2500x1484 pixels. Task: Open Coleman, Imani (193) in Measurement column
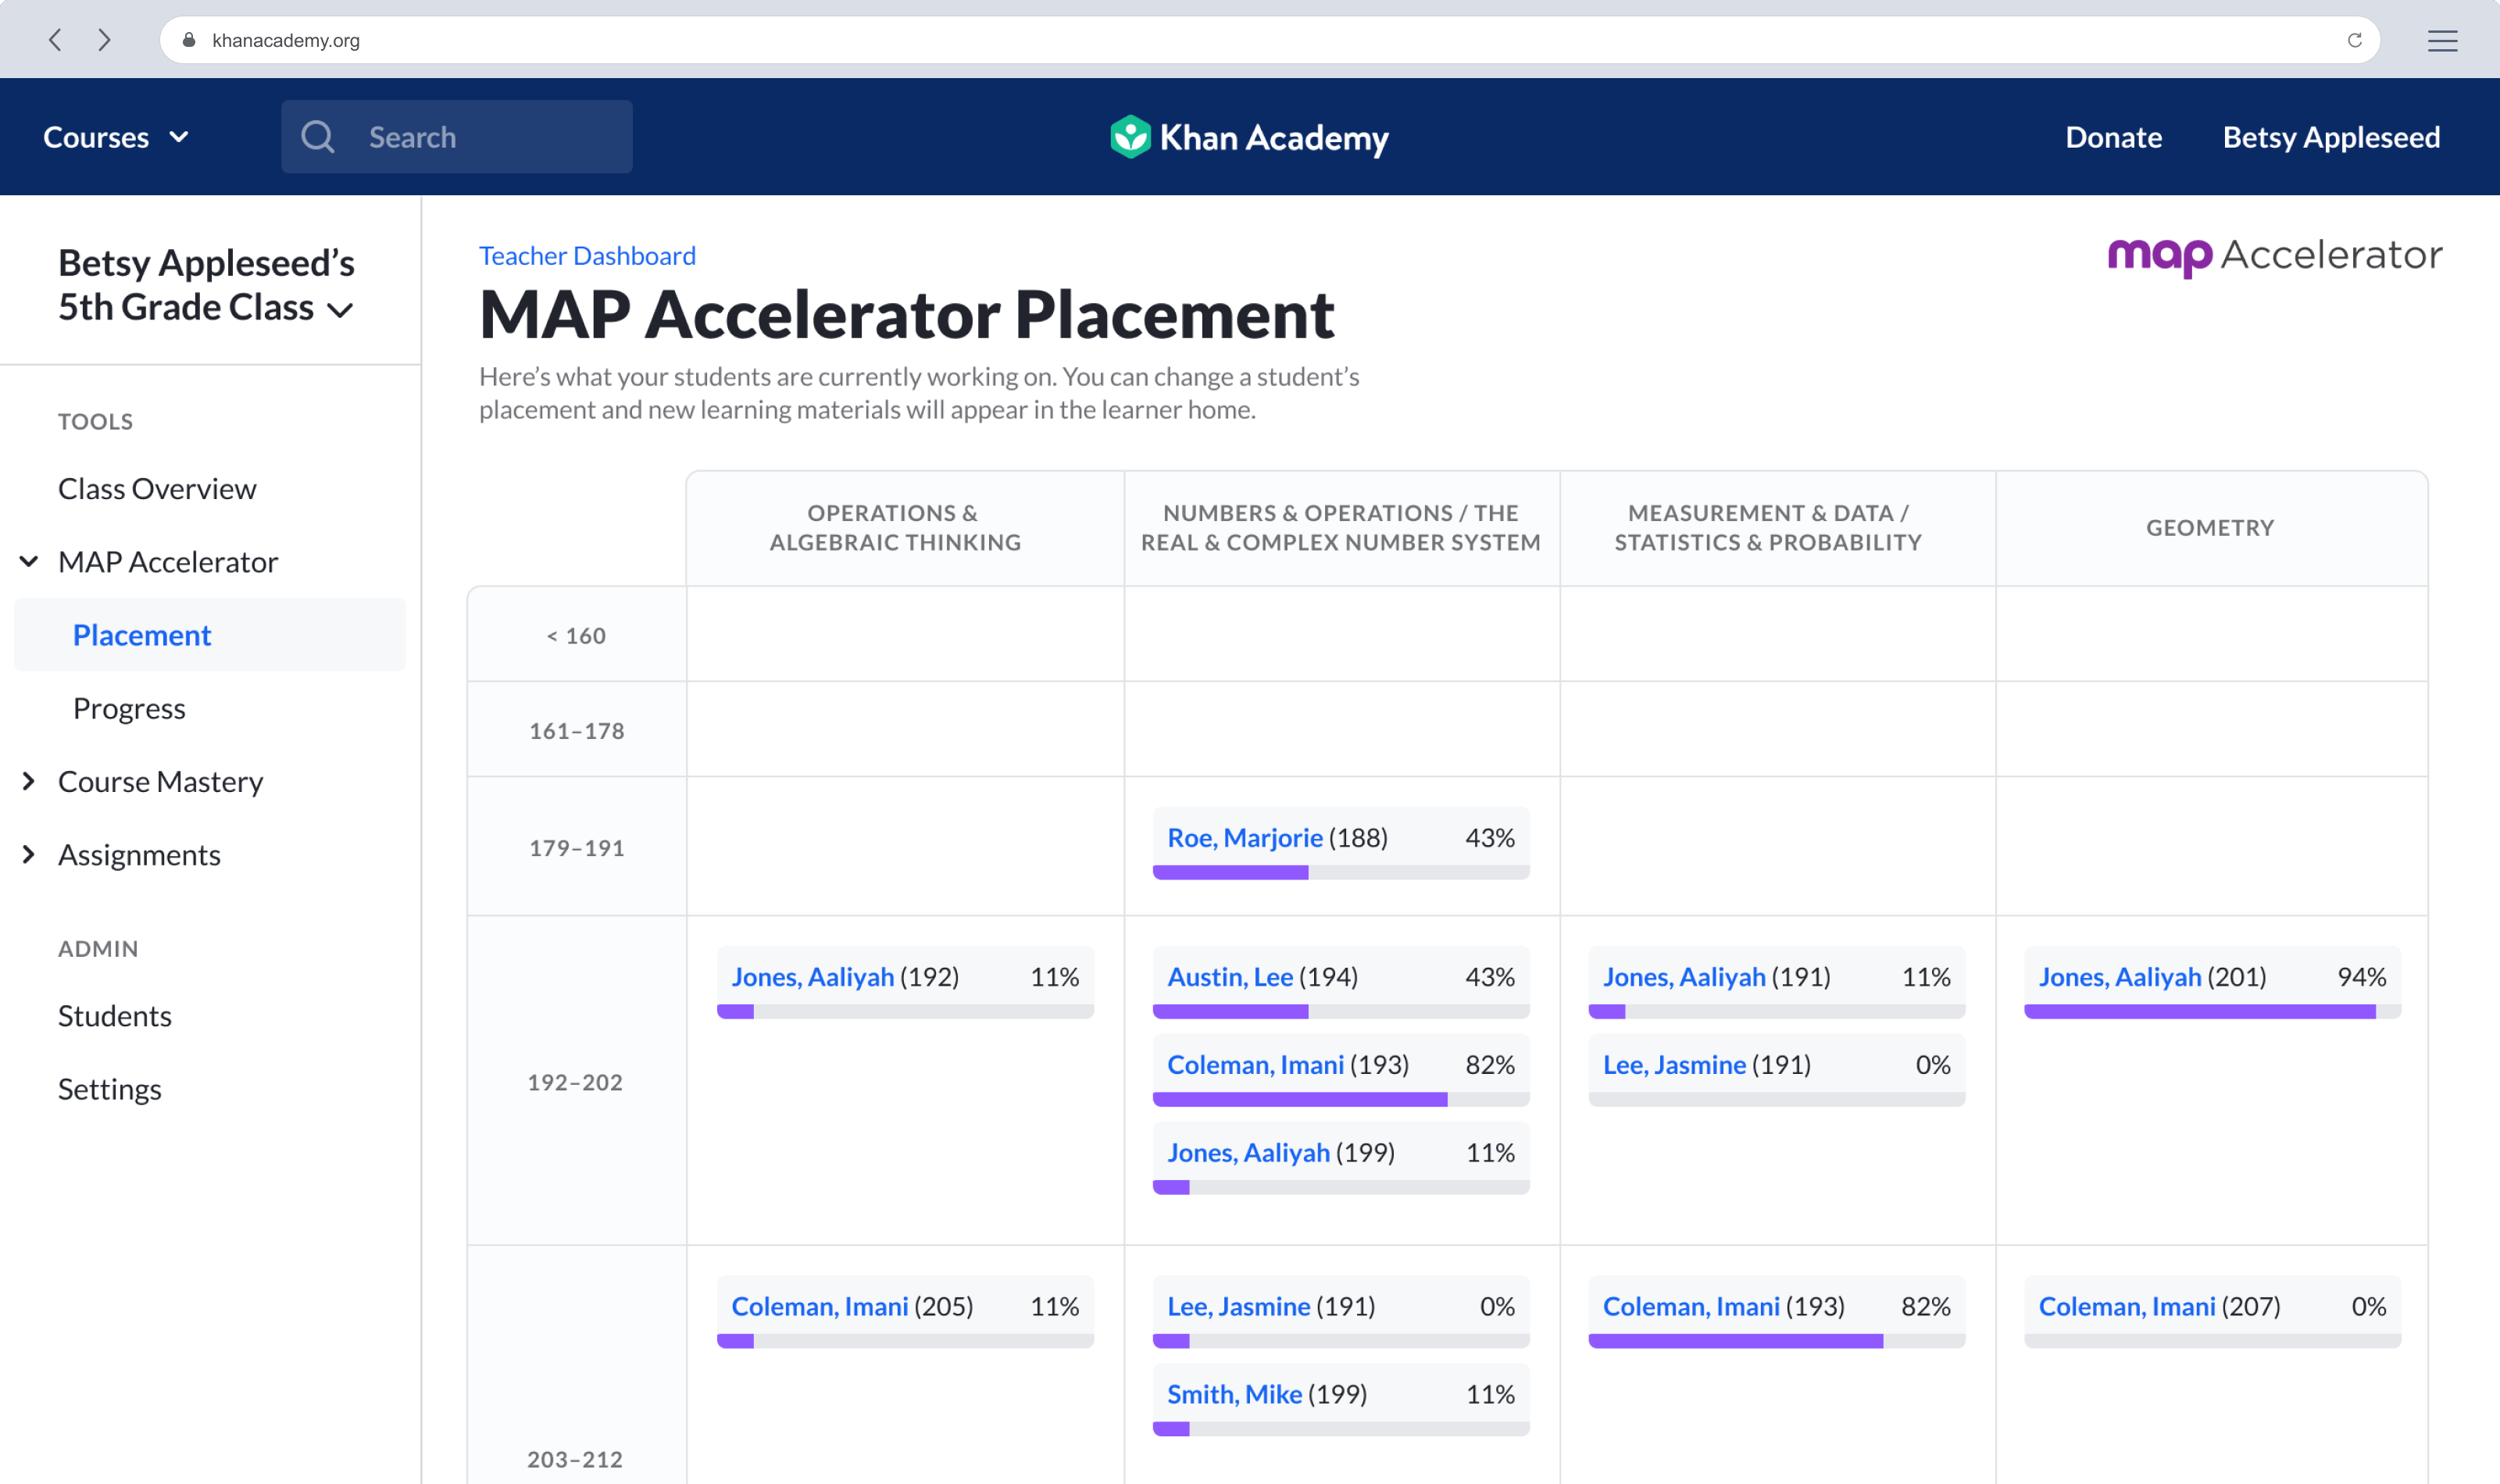click(1691, 1306)
